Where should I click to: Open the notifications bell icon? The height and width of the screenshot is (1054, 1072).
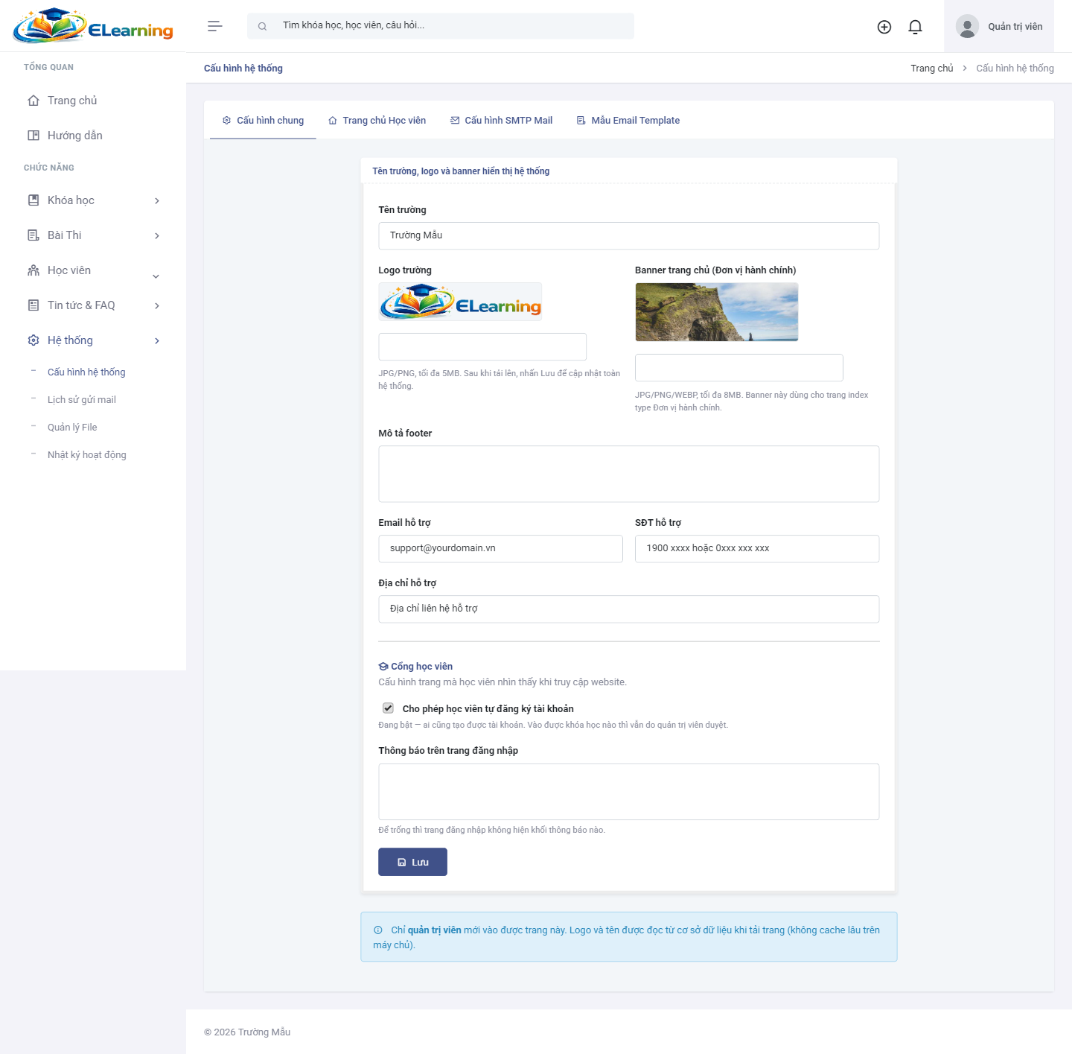[x=916, y=27]
